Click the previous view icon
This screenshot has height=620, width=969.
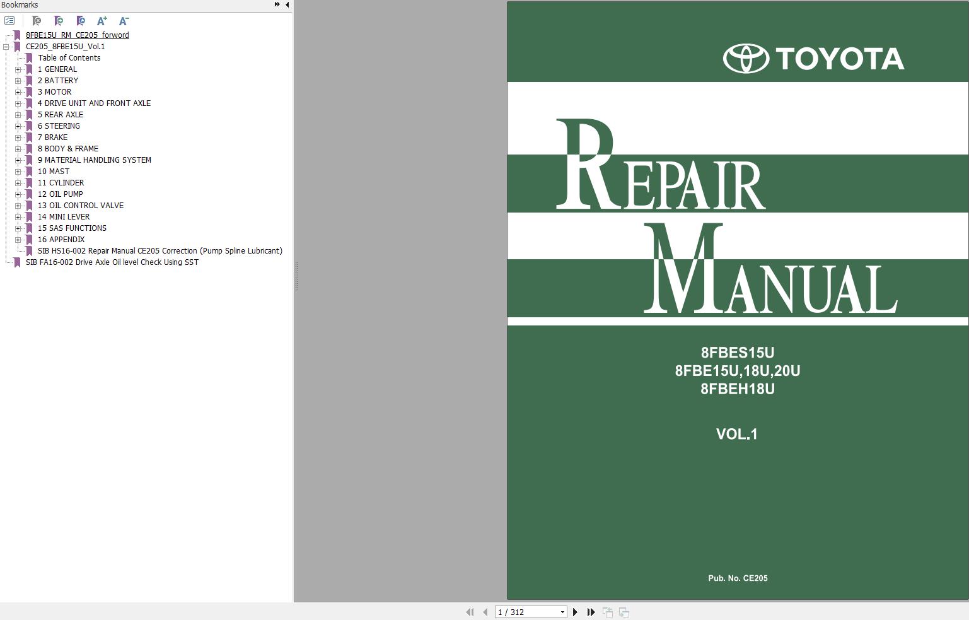[608, 612]
